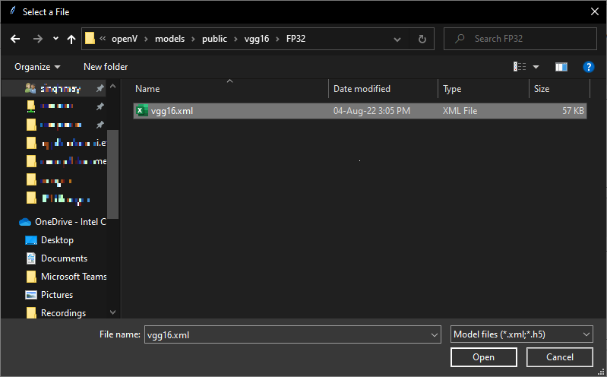Open the view options dropdown arrow
This screenshot has width=607, height=377.
click(536, 67)
